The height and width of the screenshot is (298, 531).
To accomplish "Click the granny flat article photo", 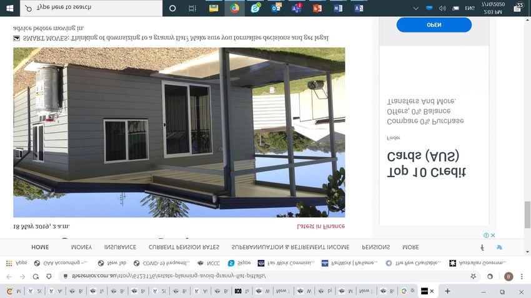I will (179, 132).
